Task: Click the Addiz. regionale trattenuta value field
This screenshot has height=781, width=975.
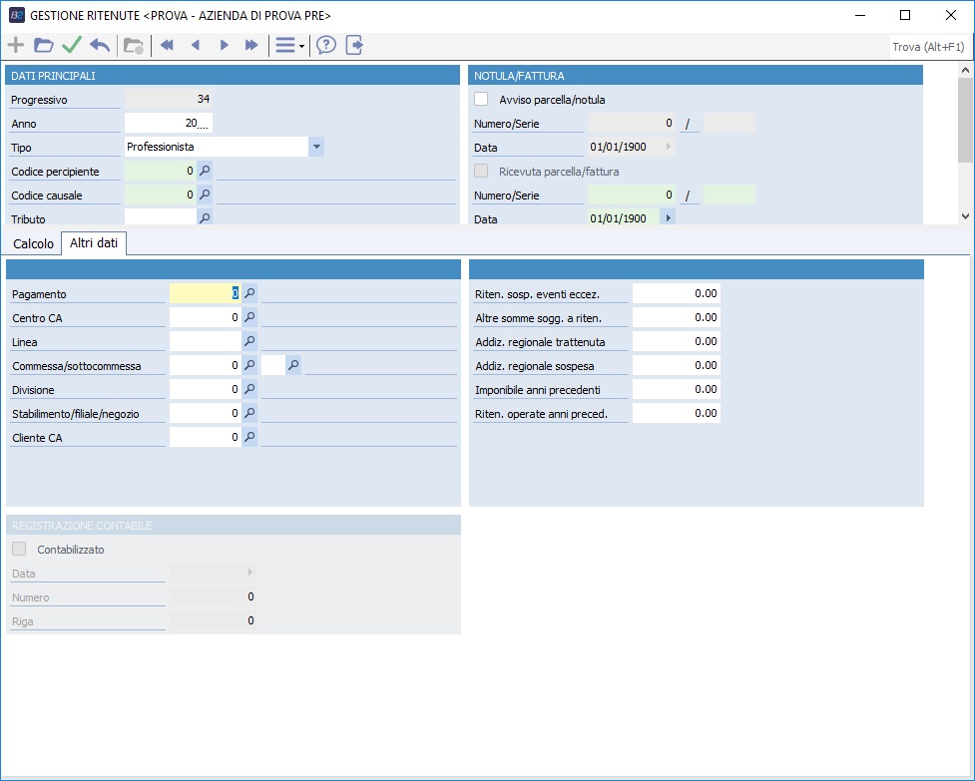Action: [676, 341]
